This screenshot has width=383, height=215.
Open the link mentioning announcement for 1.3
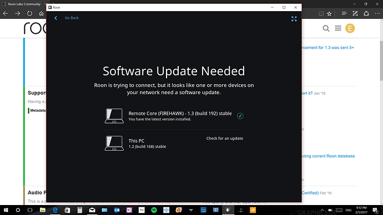click(328, 48)
